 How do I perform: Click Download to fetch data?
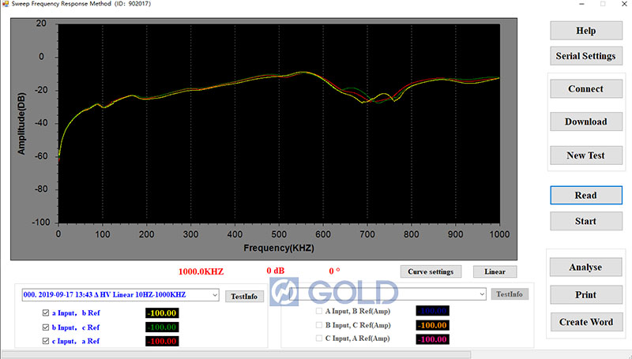click(585, 122)
